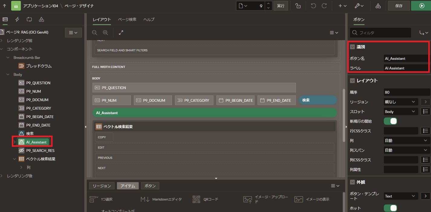Screen dimensions: 431x212
Task: Click the Redo icon
Action: tap(324, 6)
